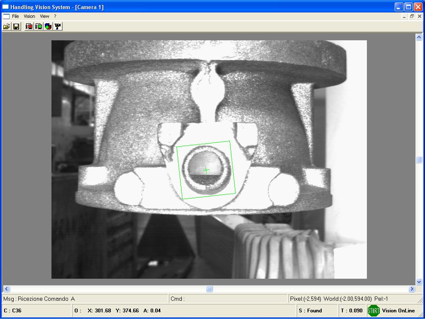Click the "Pixel:(-2,594)" status readout
The height and width of the screenshot is (319, 425).
pos(305,299)
